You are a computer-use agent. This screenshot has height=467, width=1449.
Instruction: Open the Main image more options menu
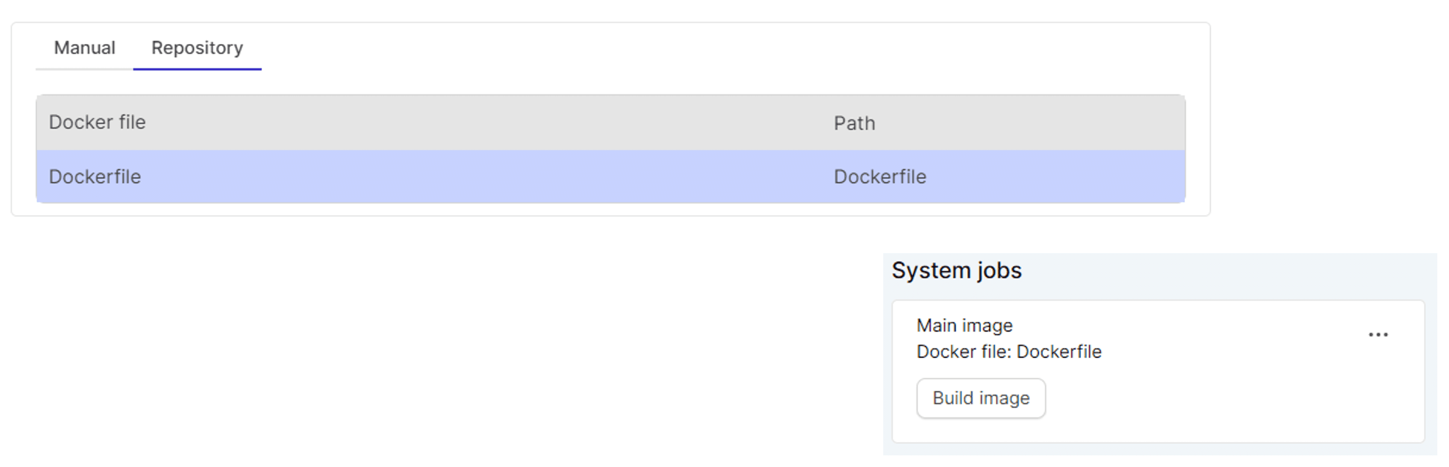(x=1378, y=335)
